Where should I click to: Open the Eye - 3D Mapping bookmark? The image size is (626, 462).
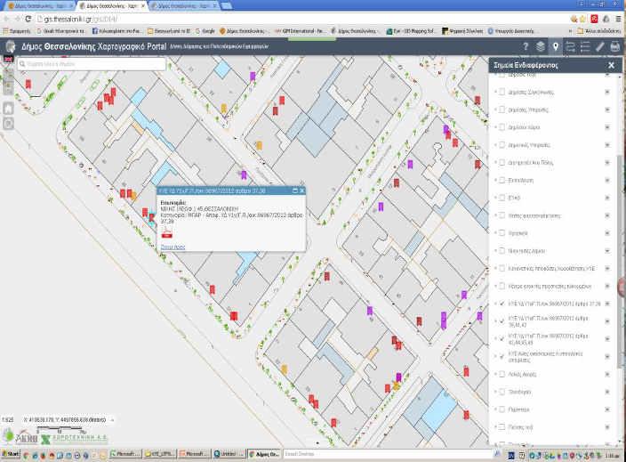412,31
